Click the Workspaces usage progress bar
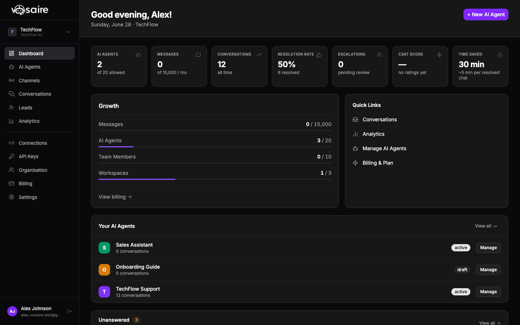The image size is (520, 325). coord(215,179)
